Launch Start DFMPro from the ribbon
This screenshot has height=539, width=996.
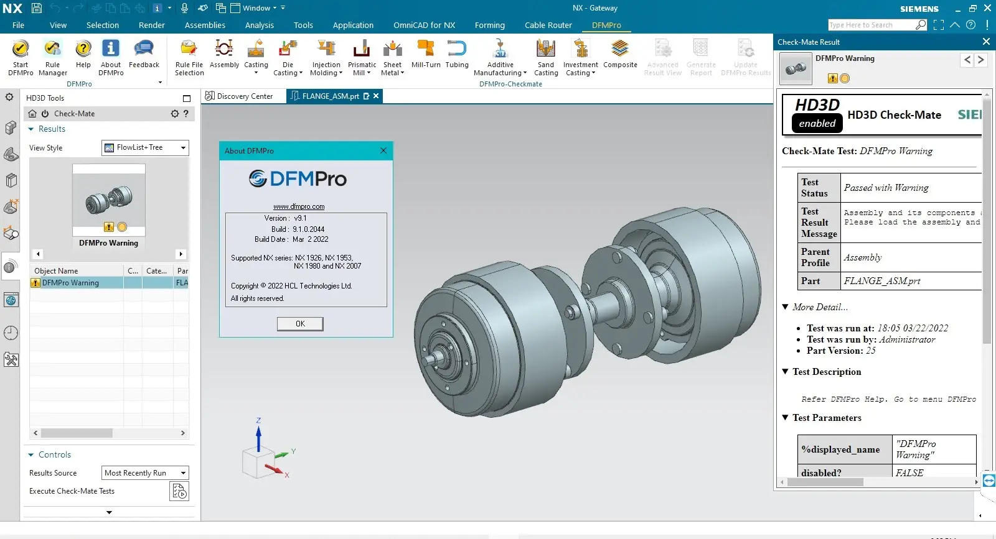(x=21, y=57)
